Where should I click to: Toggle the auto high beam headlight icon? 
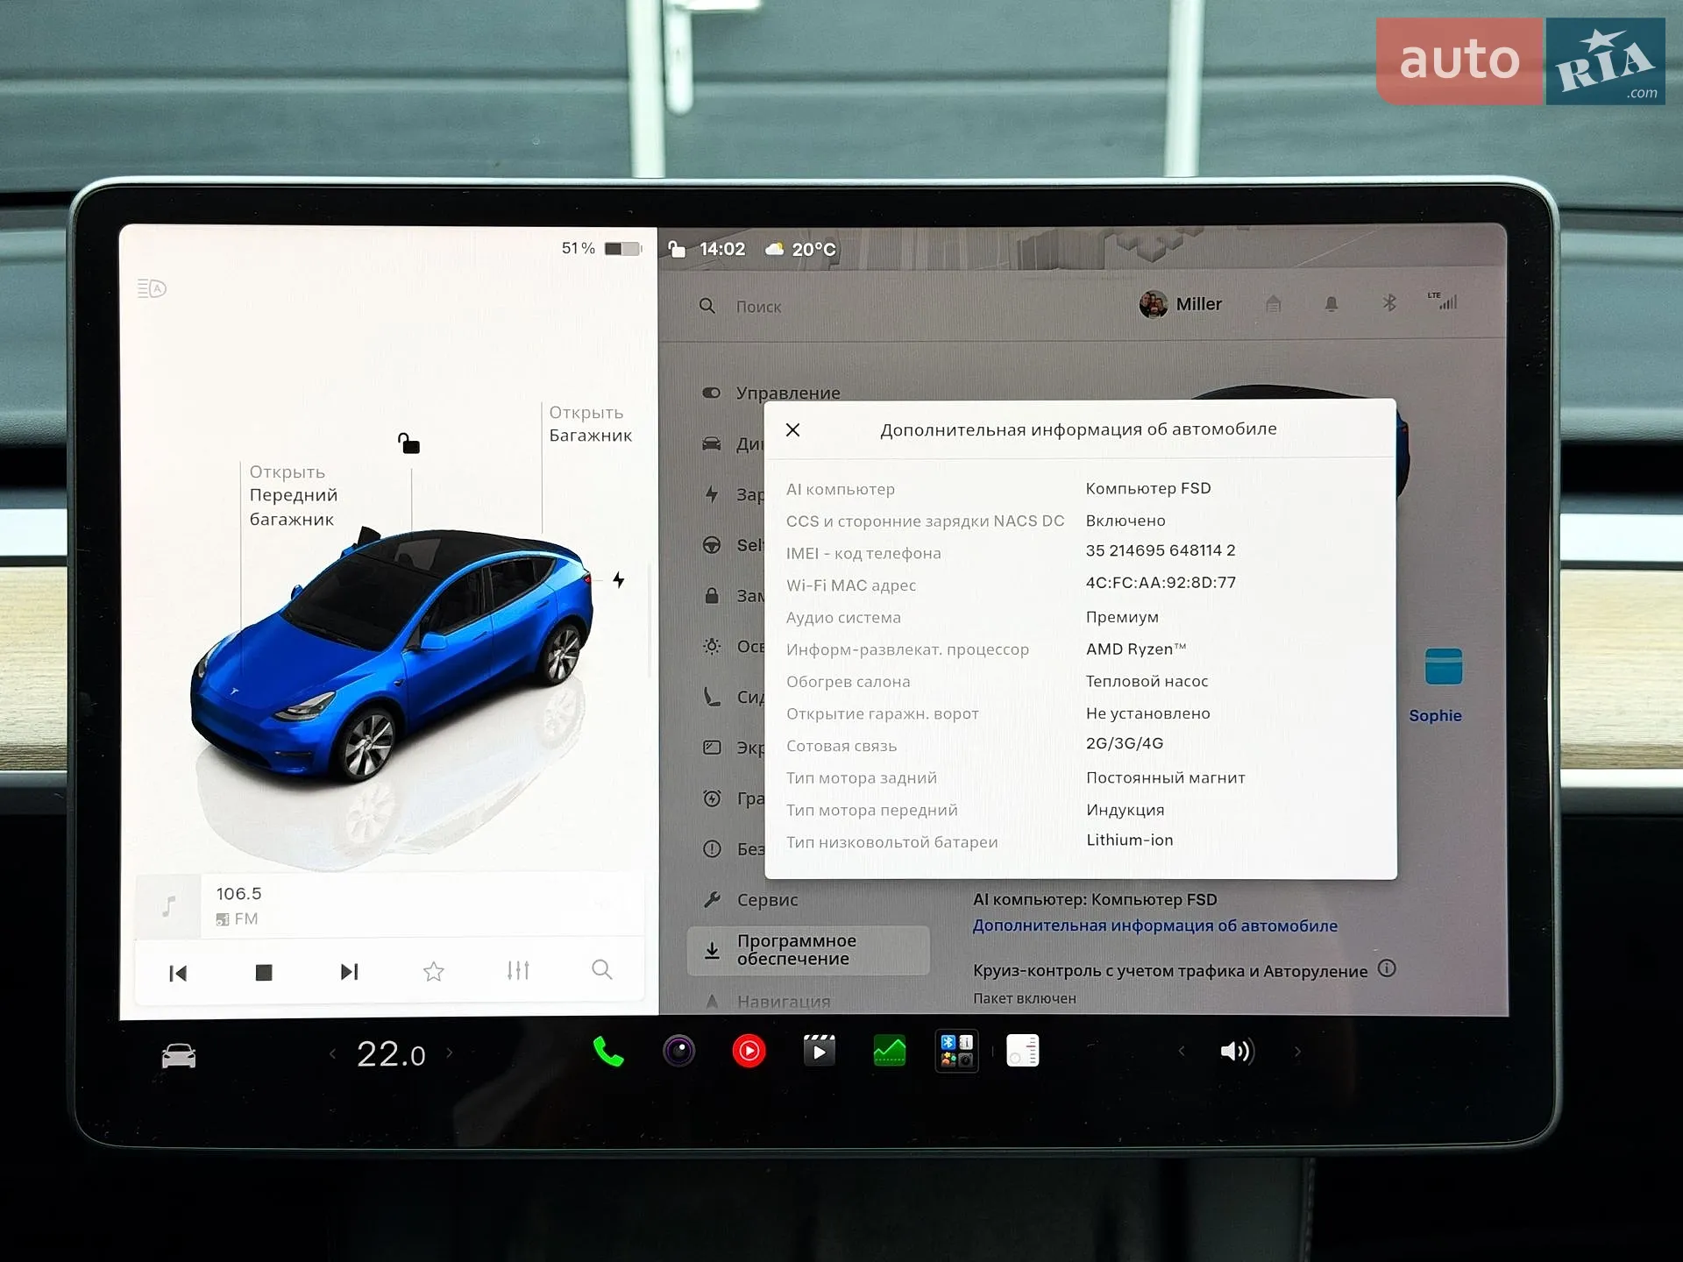pyautogui.click(x=152, y=288)
